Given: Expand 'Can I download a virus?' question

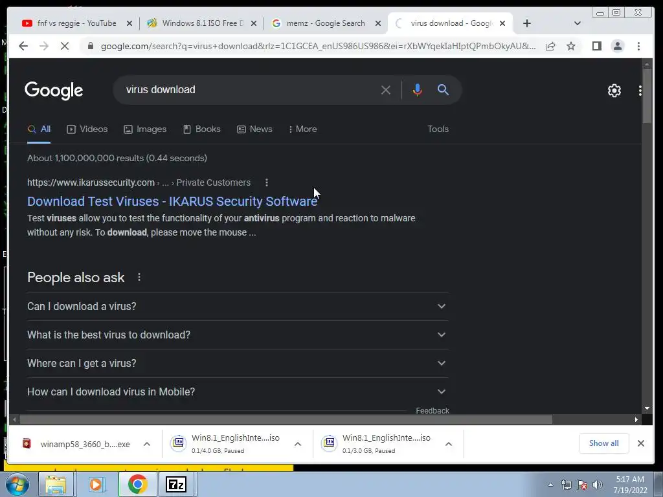Looking at the screenshot, I should pyautogui.click(x=238, y=306).
